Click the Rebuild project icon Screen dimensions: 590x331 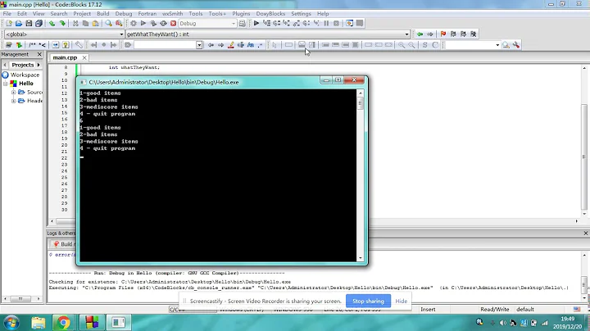coord(163,23)
